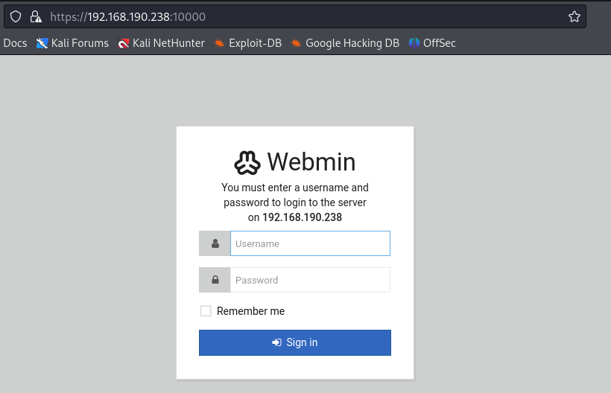This screenshot has width=611, height=393.
Task: Click the user icon beside Username field
Action: 215,243
